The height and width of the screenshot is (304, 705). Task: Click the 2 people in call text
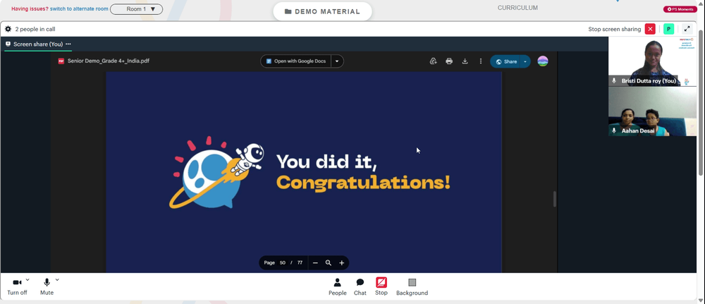(x=35, y=29)
